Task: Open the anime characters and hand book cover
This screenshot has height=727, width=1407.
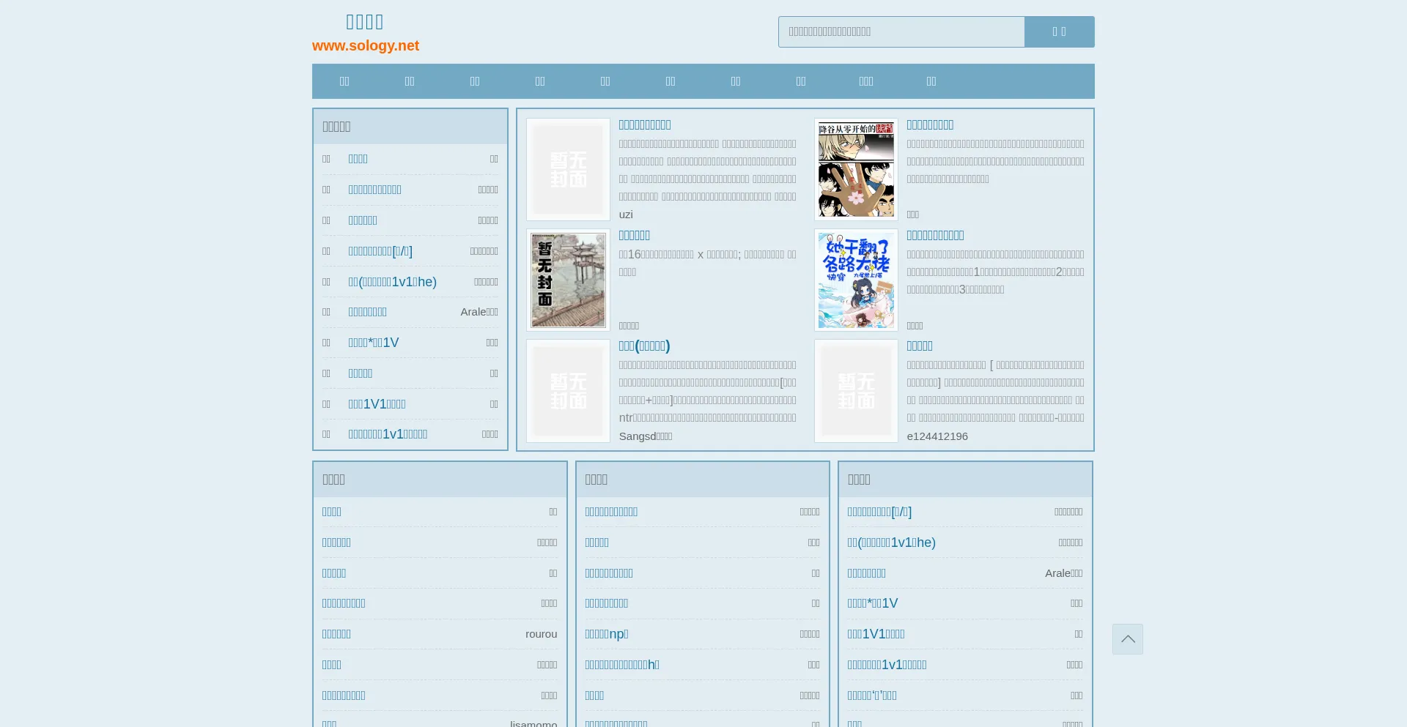Action: pos(856,170)
